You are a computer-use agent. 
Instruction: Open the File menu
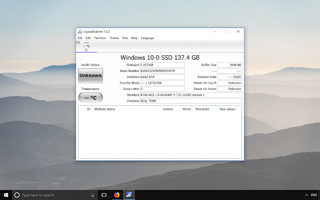pos(80,38)
